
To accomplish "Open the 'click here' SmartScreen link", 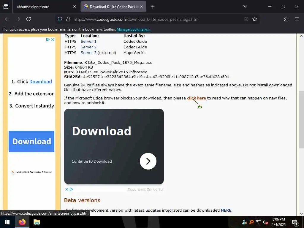I will click(x=197, y=98).
